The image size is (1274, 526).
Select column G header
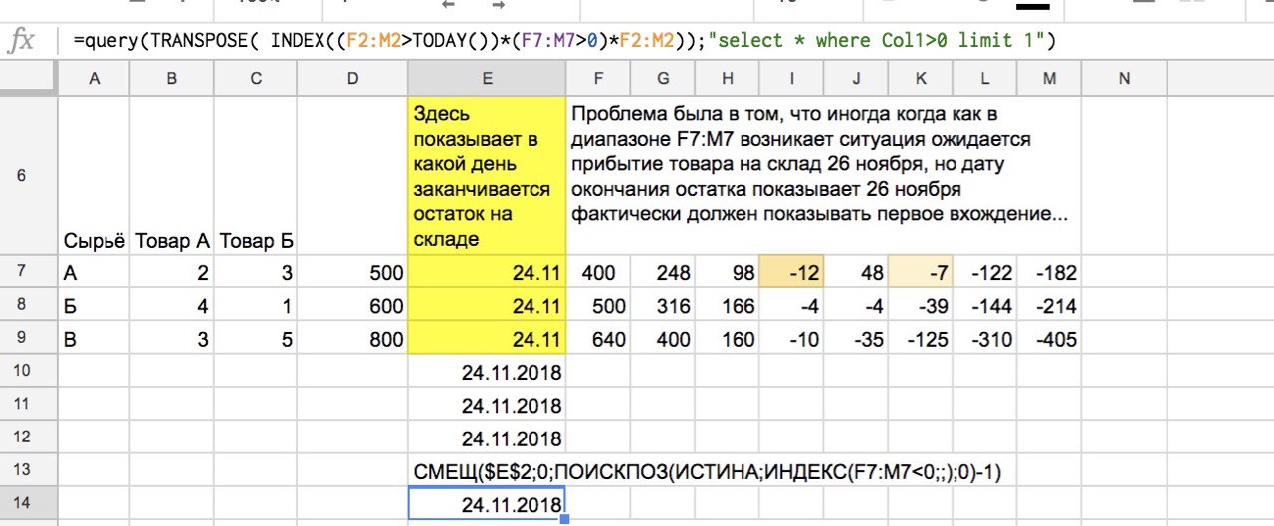pyautogui.click(x=662, y=78)
